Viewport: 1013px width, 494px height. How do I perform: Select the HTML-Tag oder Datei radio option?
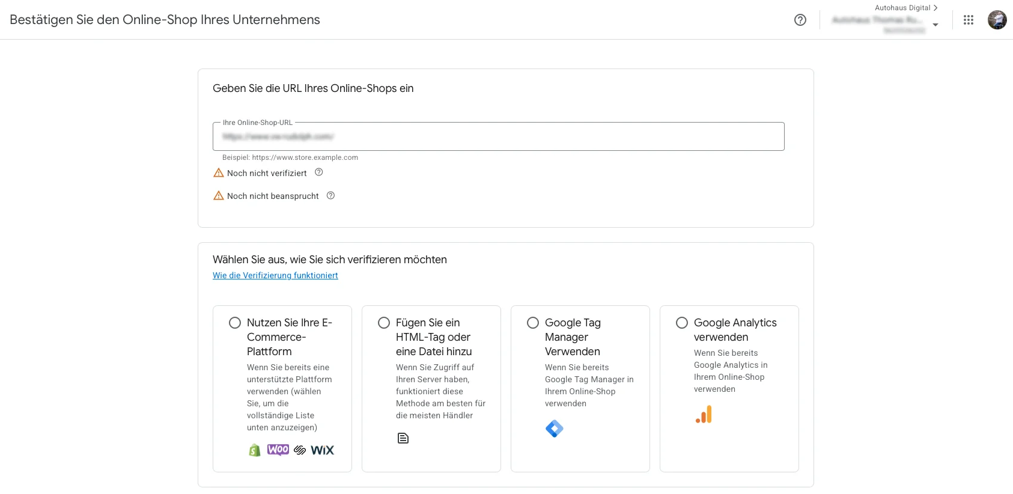[384, 323]
